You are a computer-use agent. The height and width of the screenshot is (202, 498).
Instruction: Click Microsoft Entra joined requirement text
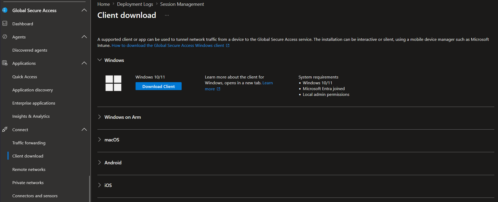click(324, 88)
